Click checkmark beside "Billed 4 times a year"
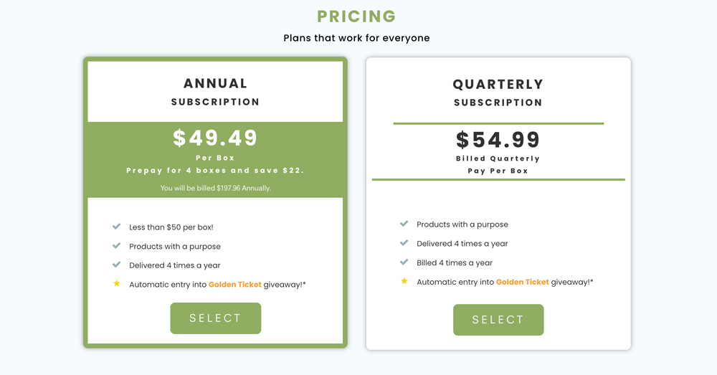The width and height of the screenshot is (717, 375). tap(404, 262)
